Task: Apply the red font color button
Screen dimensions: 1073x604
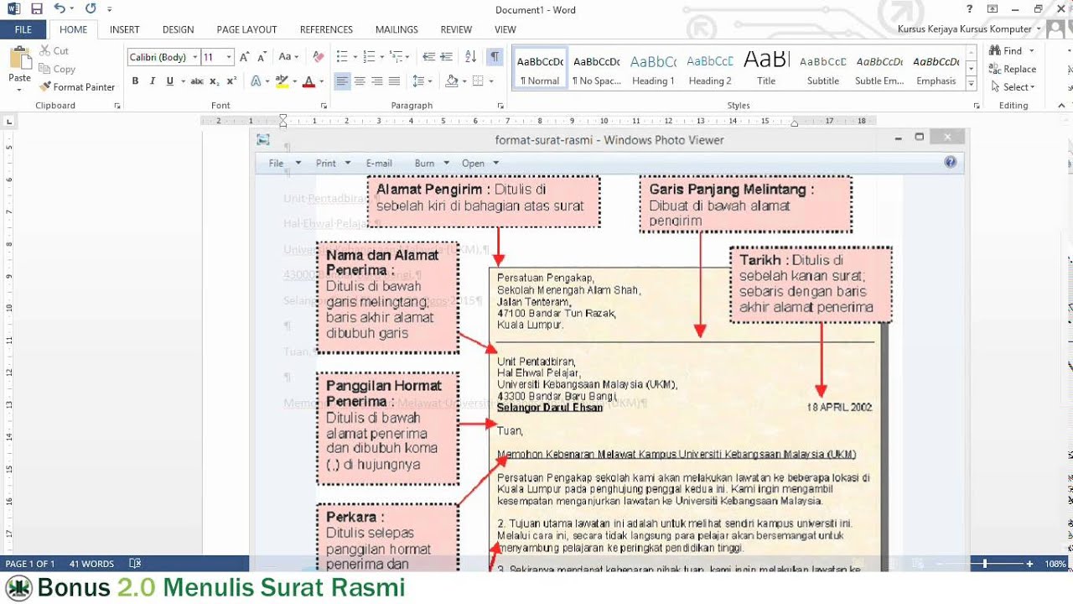Action: click(x=308, y=81)
